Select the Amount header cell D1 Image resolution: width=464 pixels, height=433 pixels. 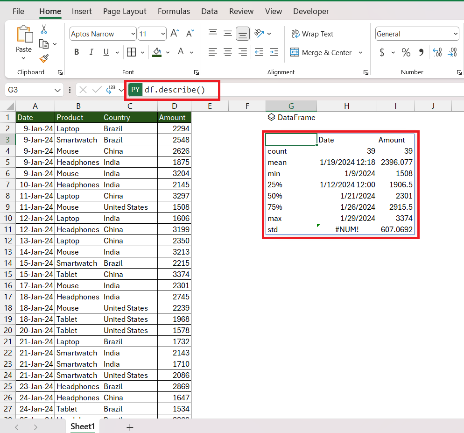tap(174, 117)
